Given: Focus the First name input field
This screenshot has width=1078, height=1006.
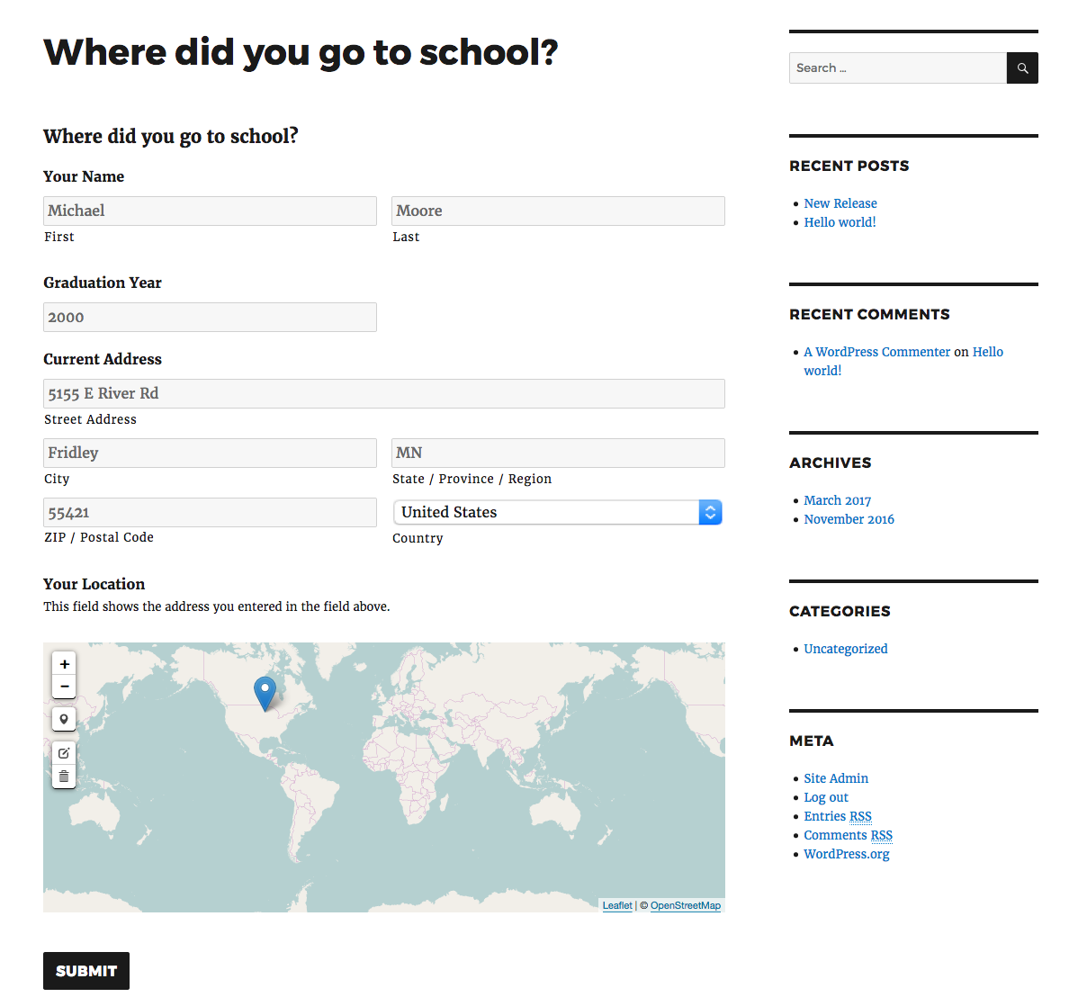Looking at the screenshot, I should tap(210, 211).
